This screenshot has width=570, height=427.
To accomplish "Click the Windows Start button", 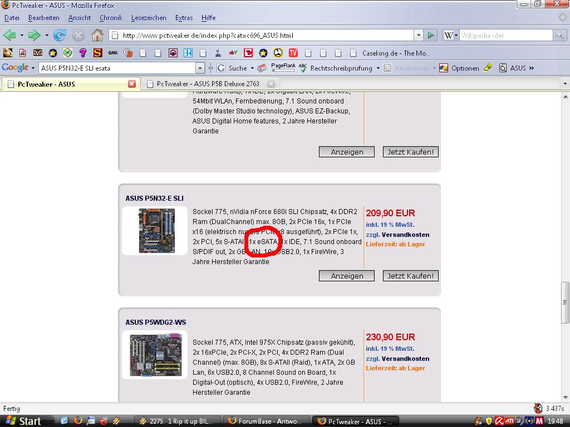I will point(23,421).
